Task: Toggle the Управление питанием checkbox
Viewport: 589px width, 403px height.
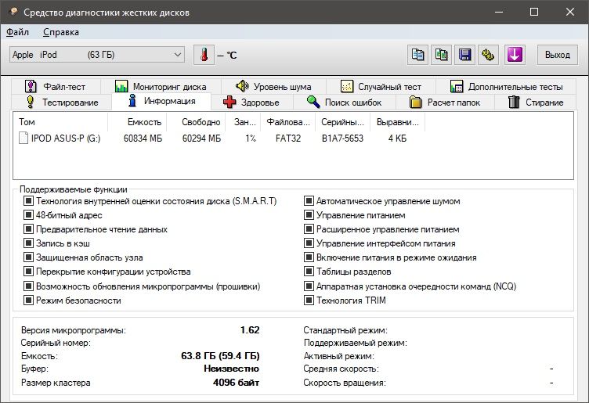Action: tap(309, 215)
